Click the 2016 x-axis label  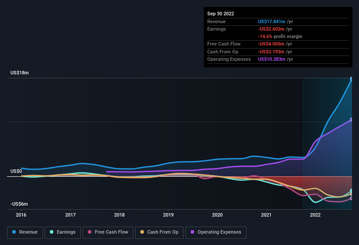21,215
